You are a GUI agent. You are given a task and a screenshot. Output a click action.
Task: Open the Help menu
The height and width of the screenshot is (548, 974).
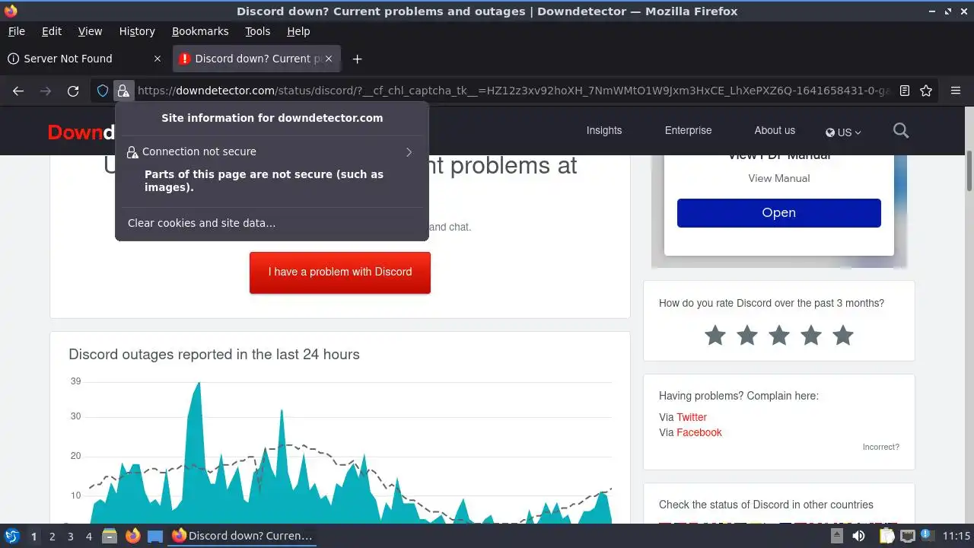click(298, 31)
